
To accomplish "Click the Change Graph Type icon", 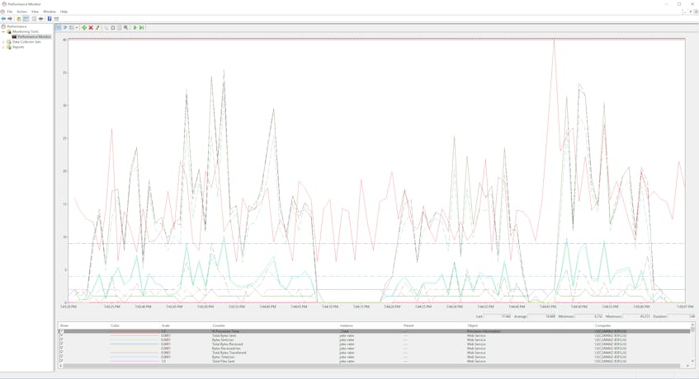I will (71, 27).
